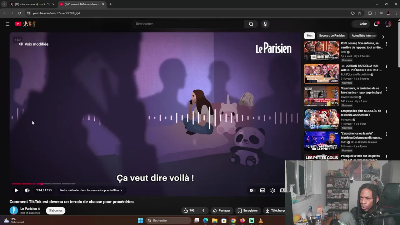
Task: Open the Squatteurs reportage thumbnail
Action: coord(322,96)
